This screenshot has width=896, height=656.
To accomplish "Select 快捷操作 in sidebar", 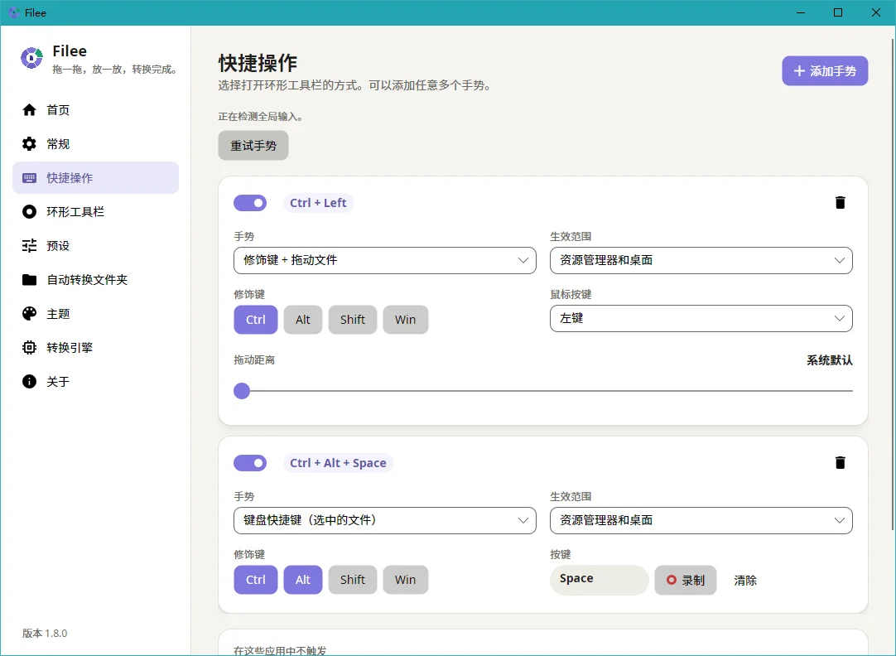I will [95, 178].
